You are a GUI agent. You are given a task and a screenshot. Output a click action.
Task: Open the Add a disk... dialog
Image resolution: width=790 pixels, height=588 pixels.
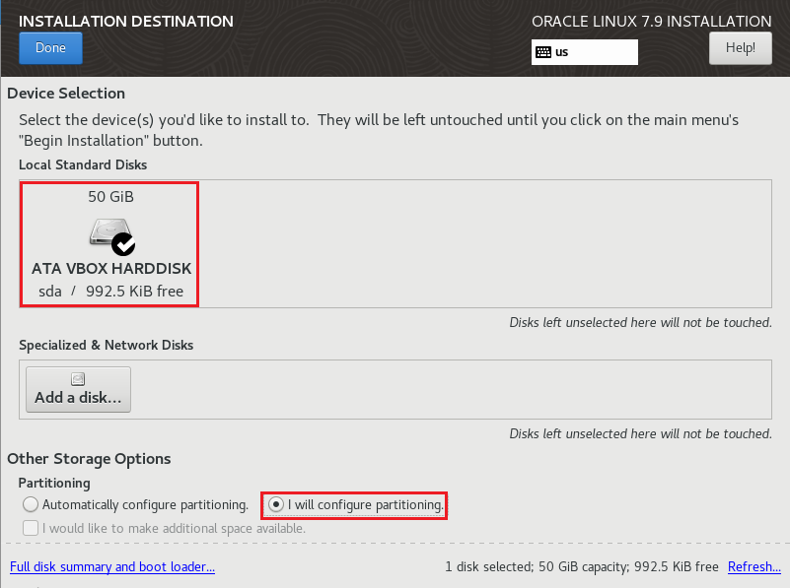click(x=78, y=390)
